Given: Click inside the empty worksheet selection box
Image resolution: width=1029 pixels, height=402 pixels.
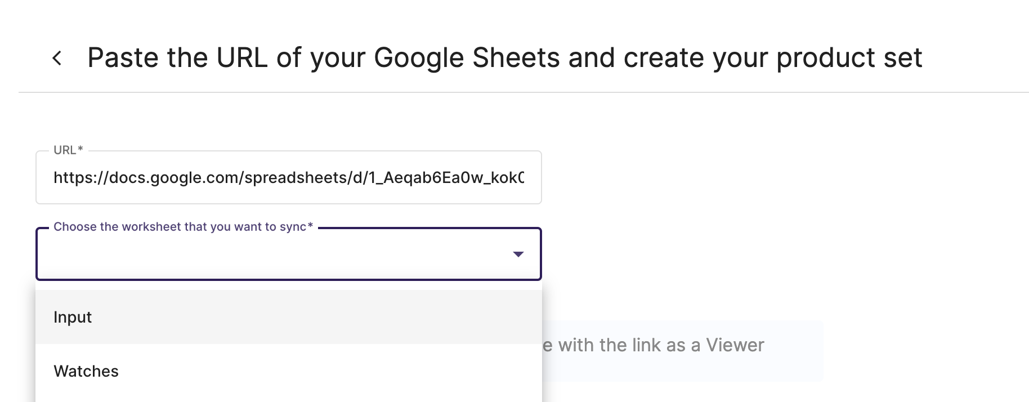Looking at the screenshot, I should coord(276,254).
